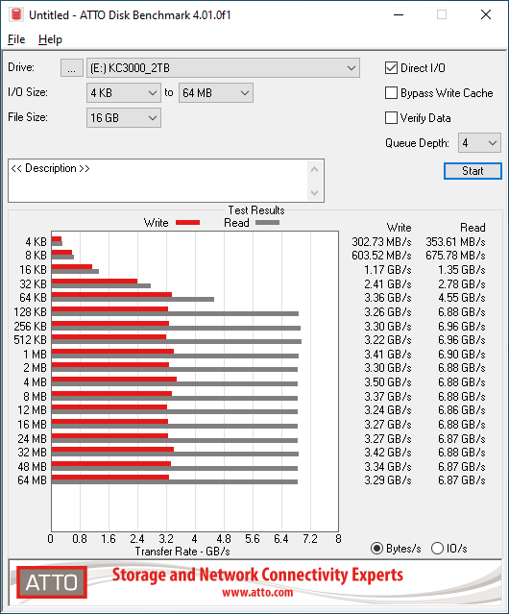This screenshot has height=614, width=509.
Task: Open the File menu
Action: 16,39
